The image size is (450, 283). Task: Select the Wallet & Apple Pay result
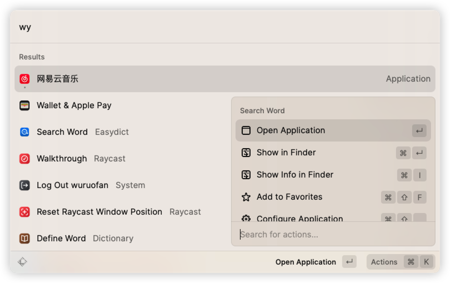click(x=123, y=105)
